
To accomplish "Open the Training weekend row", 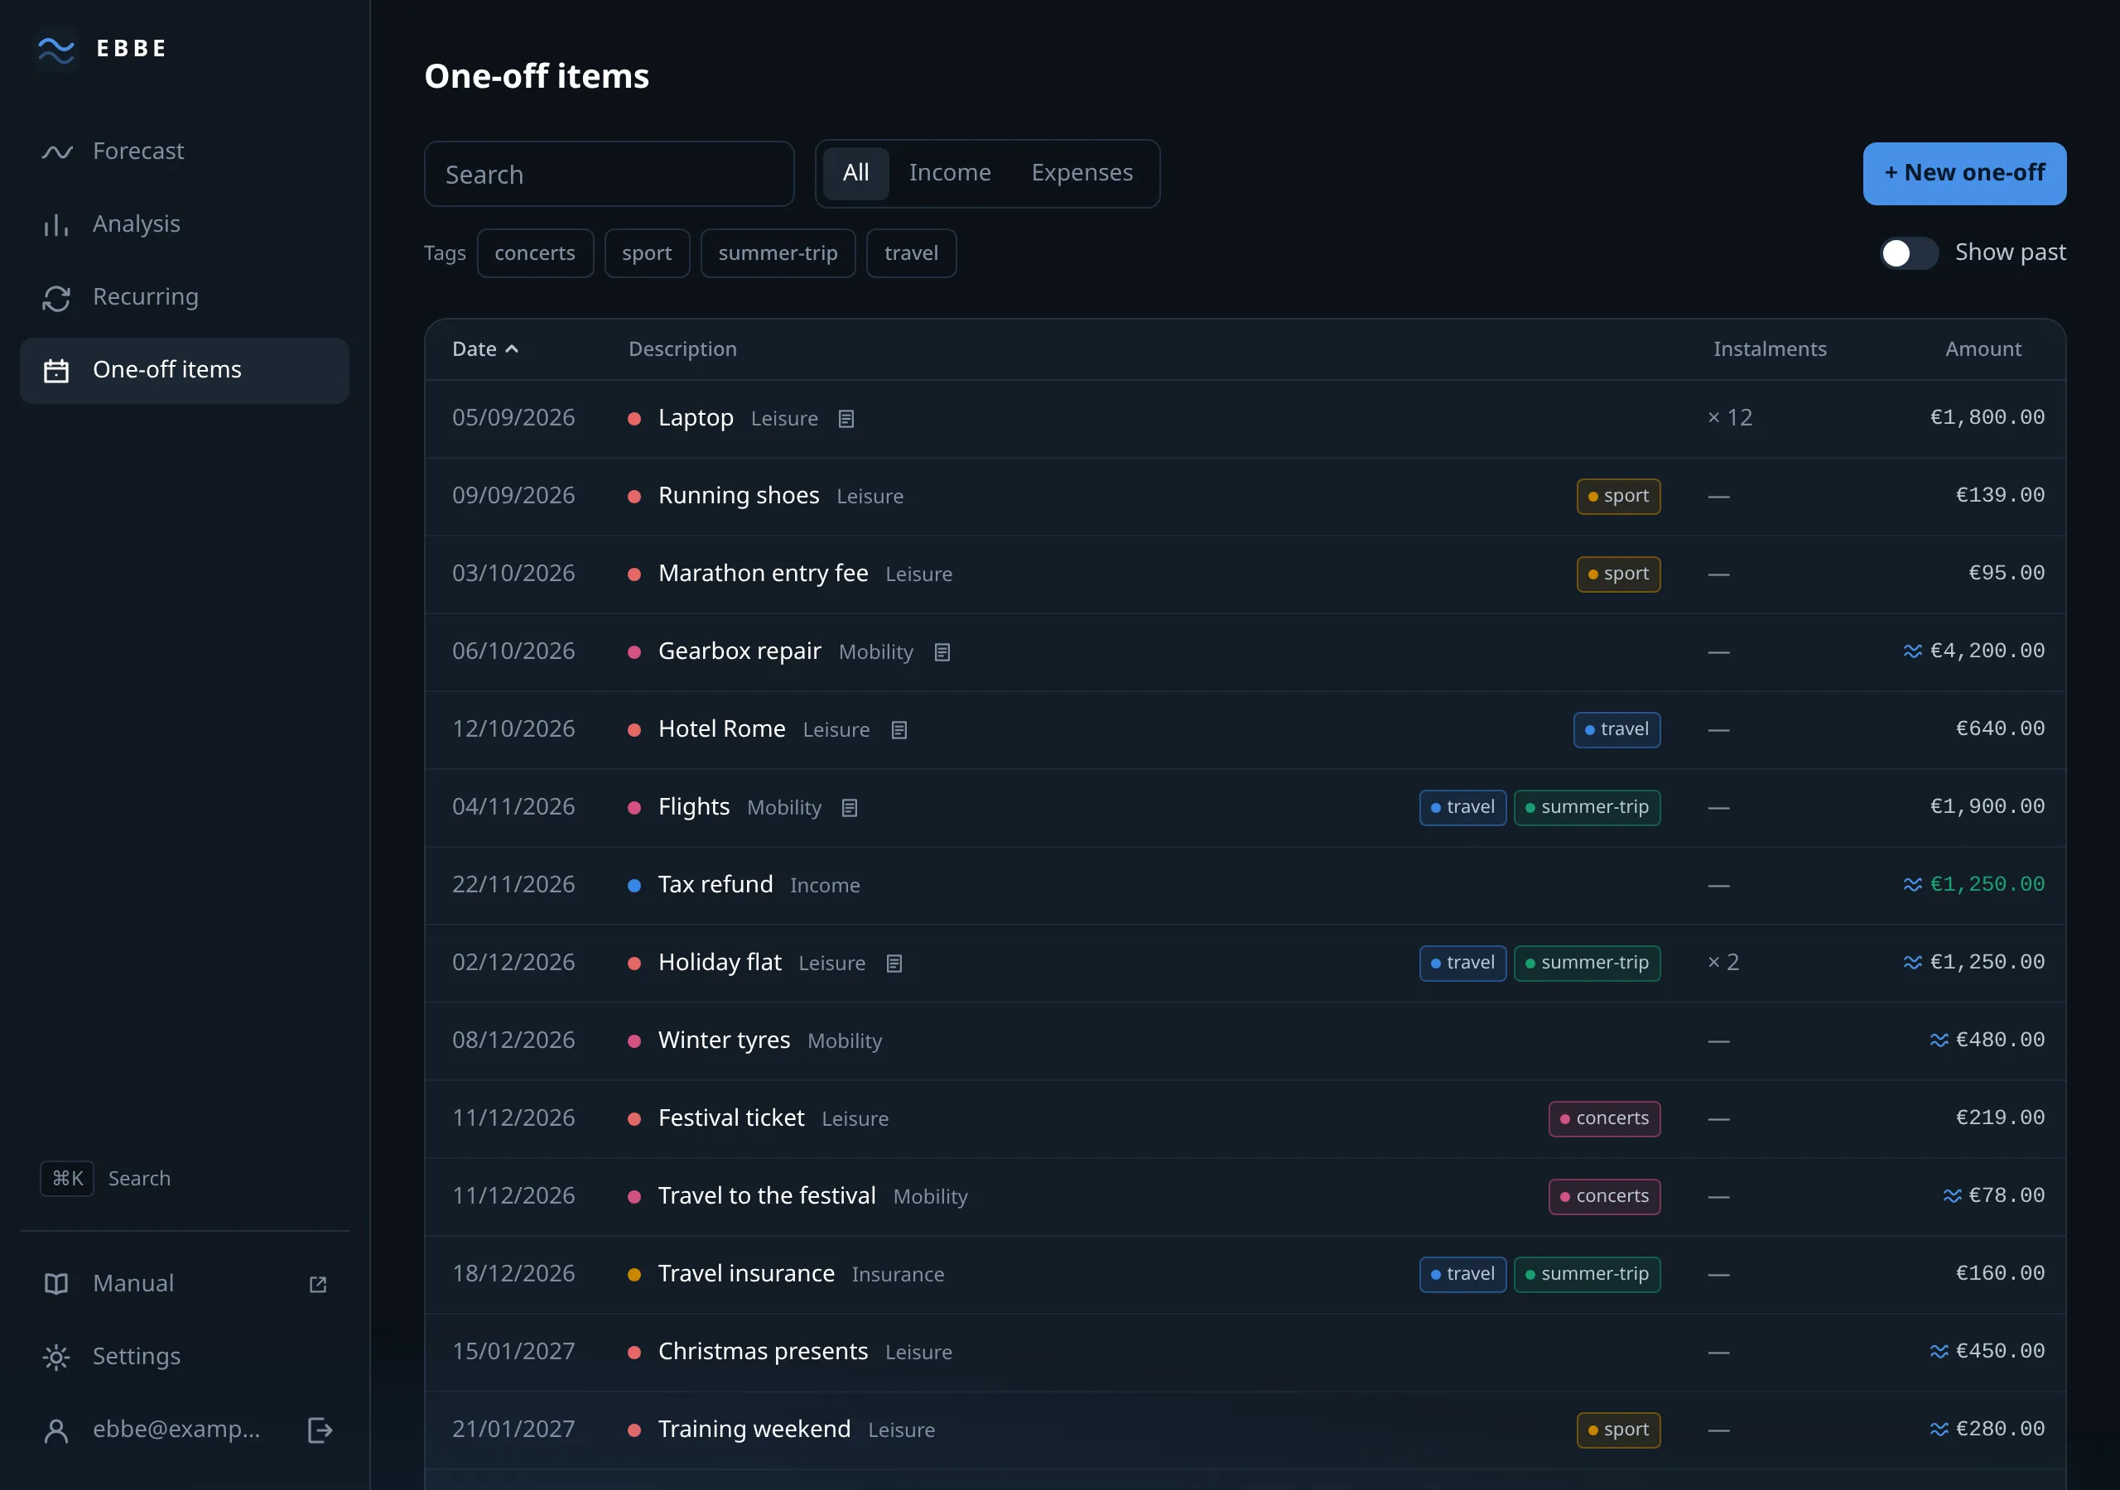I will point(1245,1430).
